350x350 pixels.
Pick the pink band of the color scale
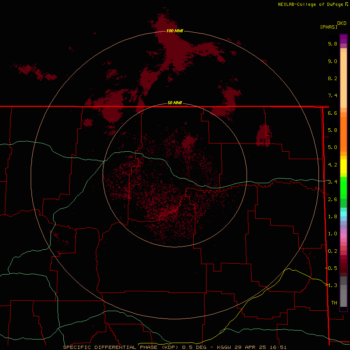343,236
